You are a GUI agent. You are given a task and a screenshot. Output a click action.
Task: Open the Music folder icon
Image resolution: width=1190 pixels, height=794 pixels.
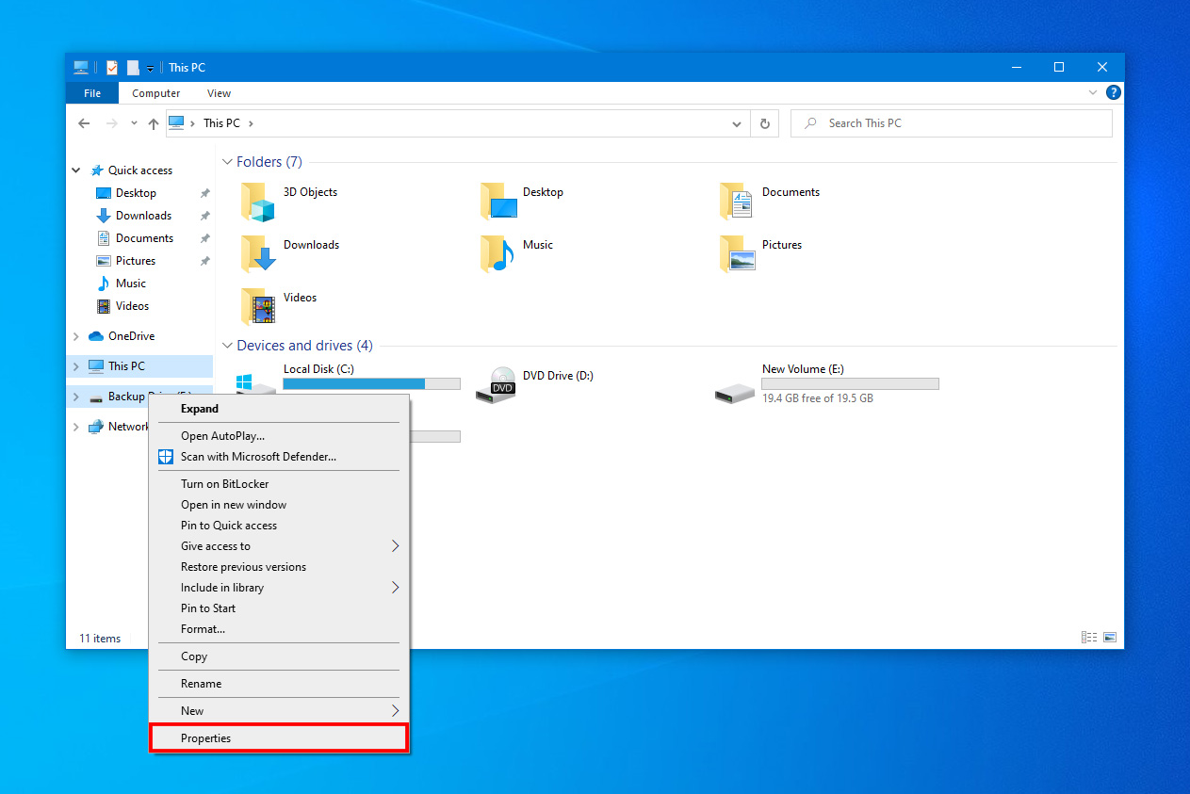[497, 253]
